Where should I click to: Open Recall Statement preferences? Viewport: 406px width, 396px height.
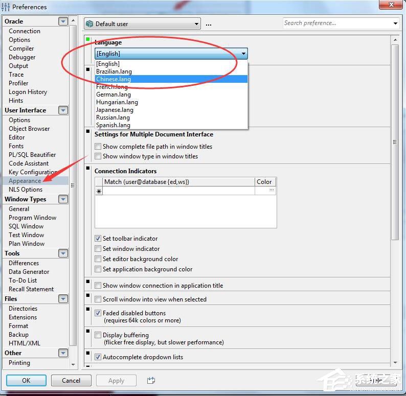coord(31,289)
